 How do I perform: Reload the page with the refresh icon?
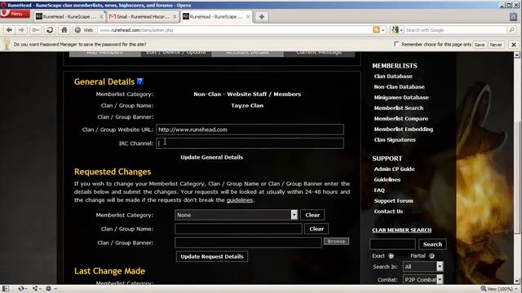click(50, 30)
